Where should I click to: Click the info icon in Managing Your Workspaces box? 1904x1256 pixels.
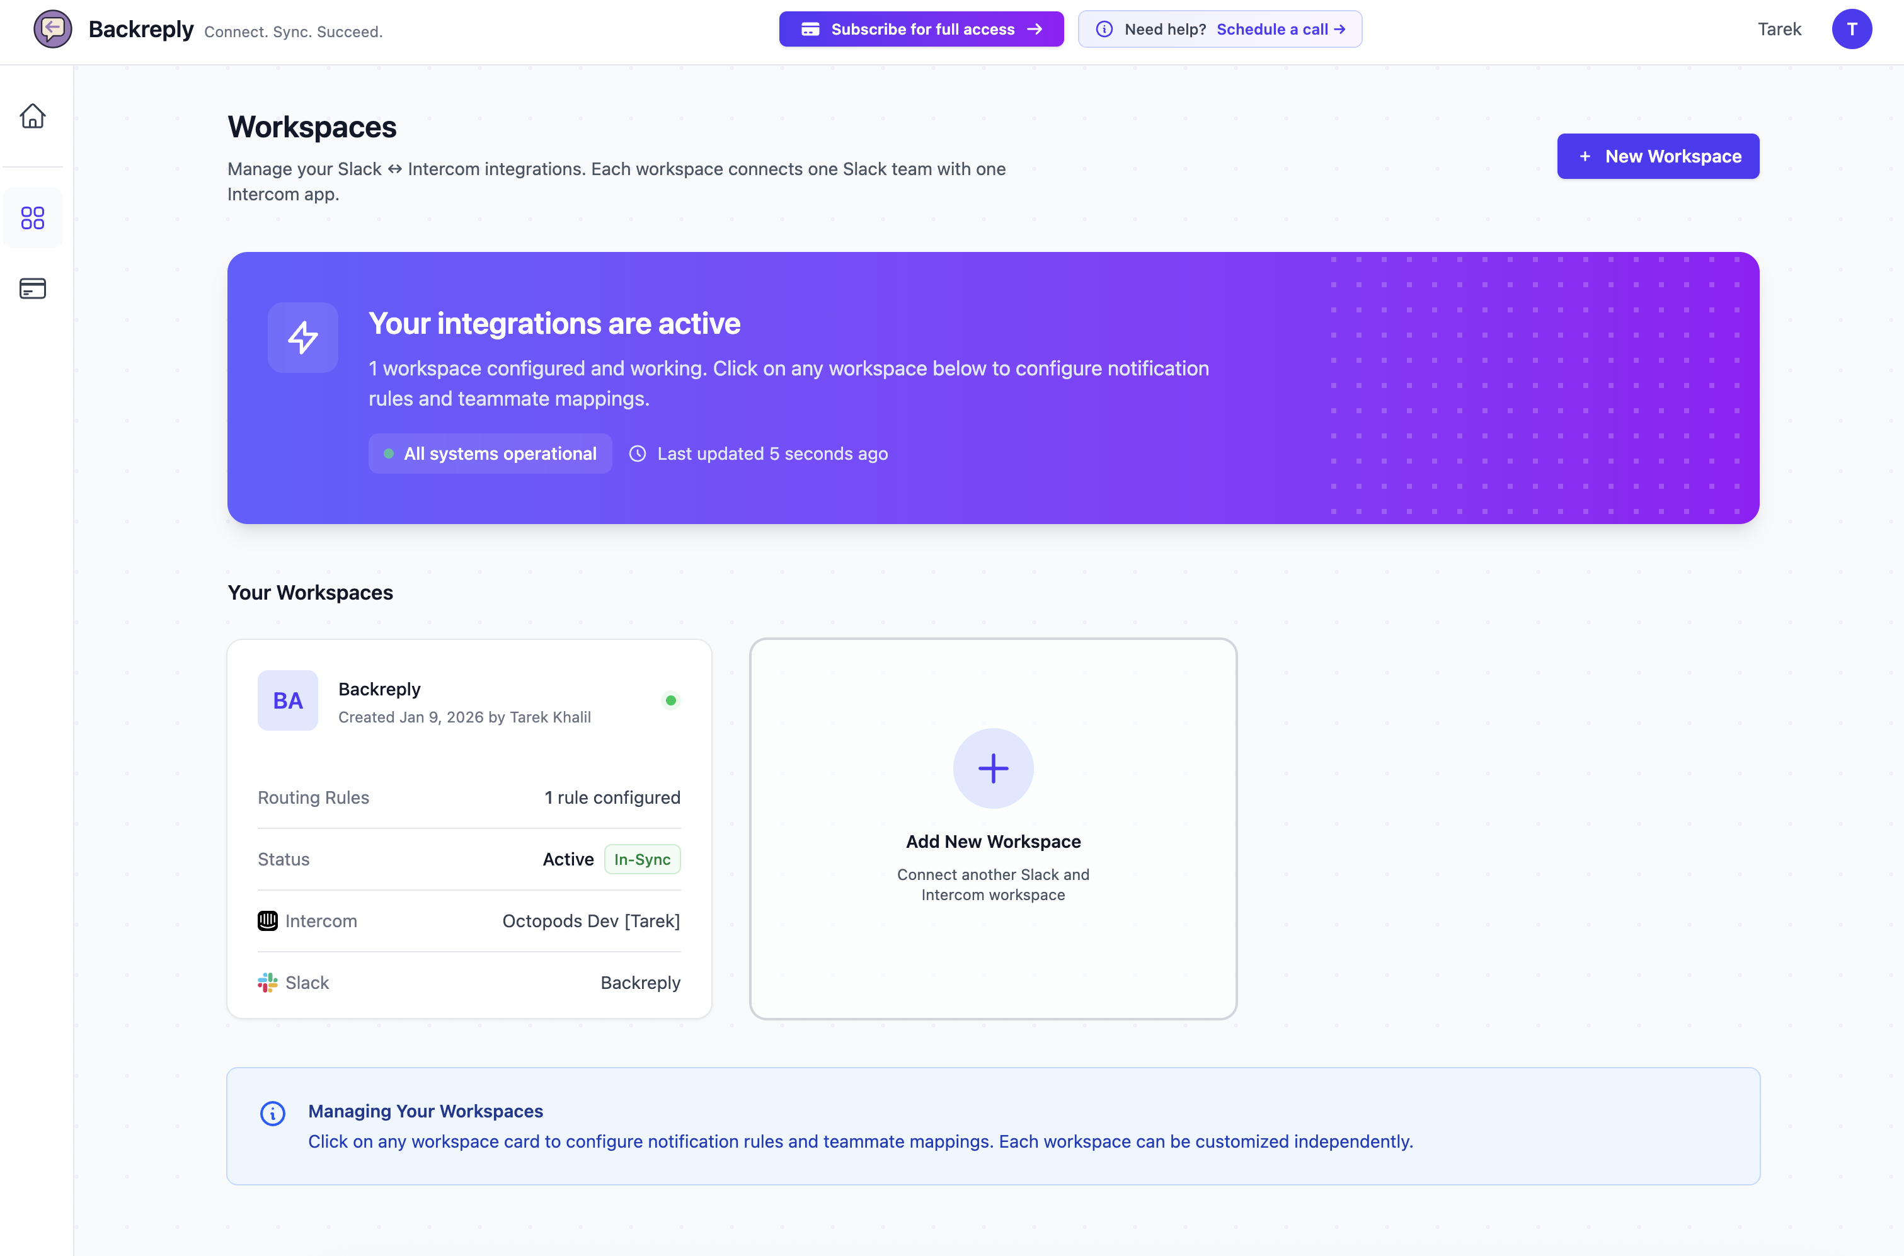[272, 1114]
